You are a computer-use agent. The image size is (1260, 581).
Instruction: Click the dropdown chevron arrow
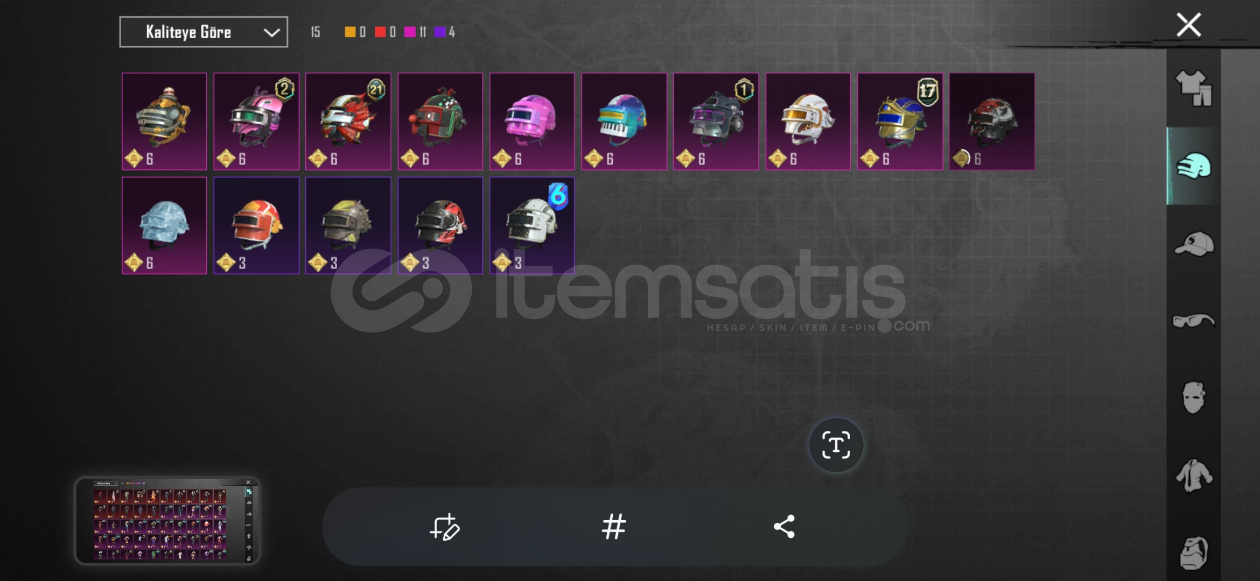[x=271, y=33]
